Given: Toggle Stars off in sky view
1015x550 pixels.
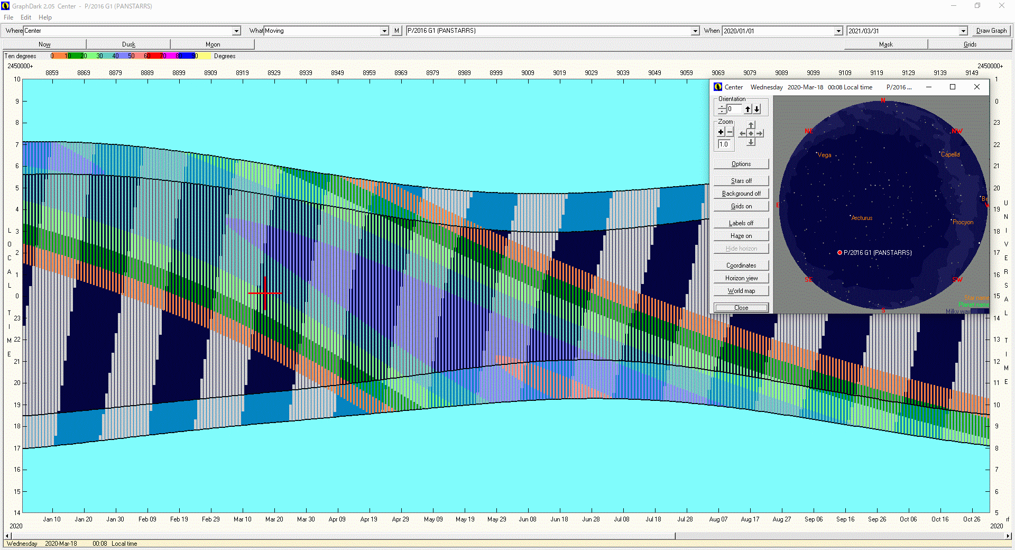Looking at the screenshot, I should pyautogui.click(x=741, y=181).
